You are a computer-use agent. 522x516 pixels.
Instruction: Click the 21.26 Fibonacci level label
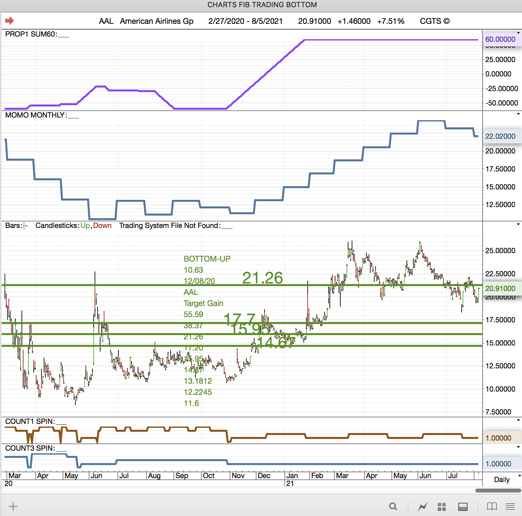262,278
